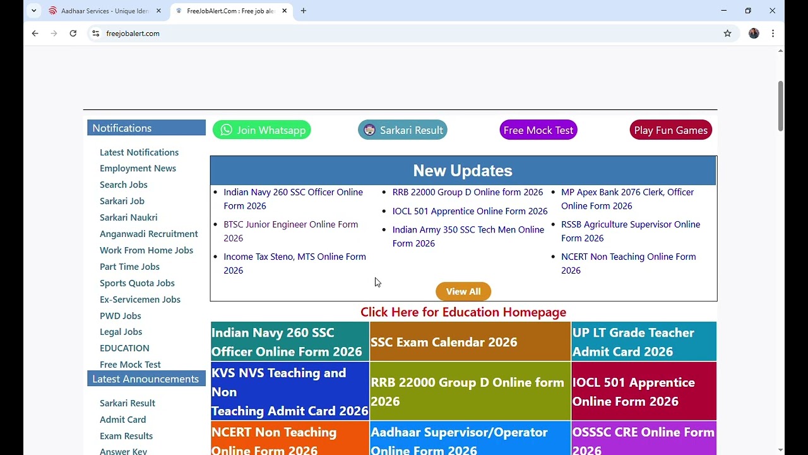This screenshot has height=455, width=808.
Task: Open IOCL 501 Apprentice update link
Action: pyautogui.click(x=470, y=211)
